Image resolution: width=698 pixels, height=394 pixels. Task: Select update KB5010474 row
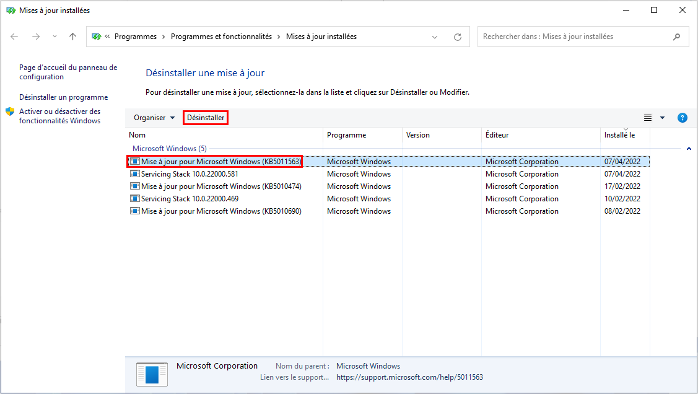[x=387, y=186]
